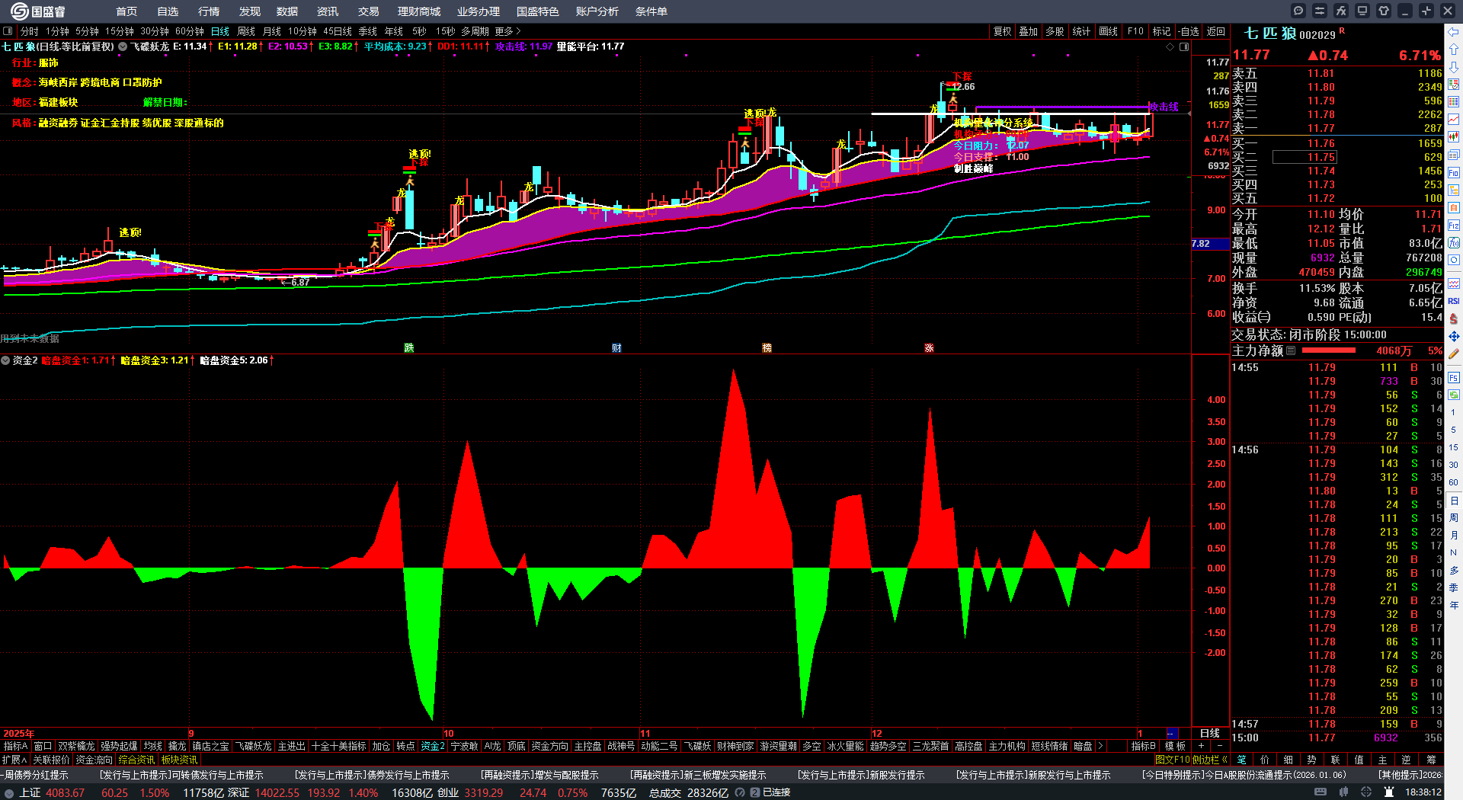This screenshot has height=800, width=1463.
Task: Toggle 标记 marker option
Action: coord(1161,31)
